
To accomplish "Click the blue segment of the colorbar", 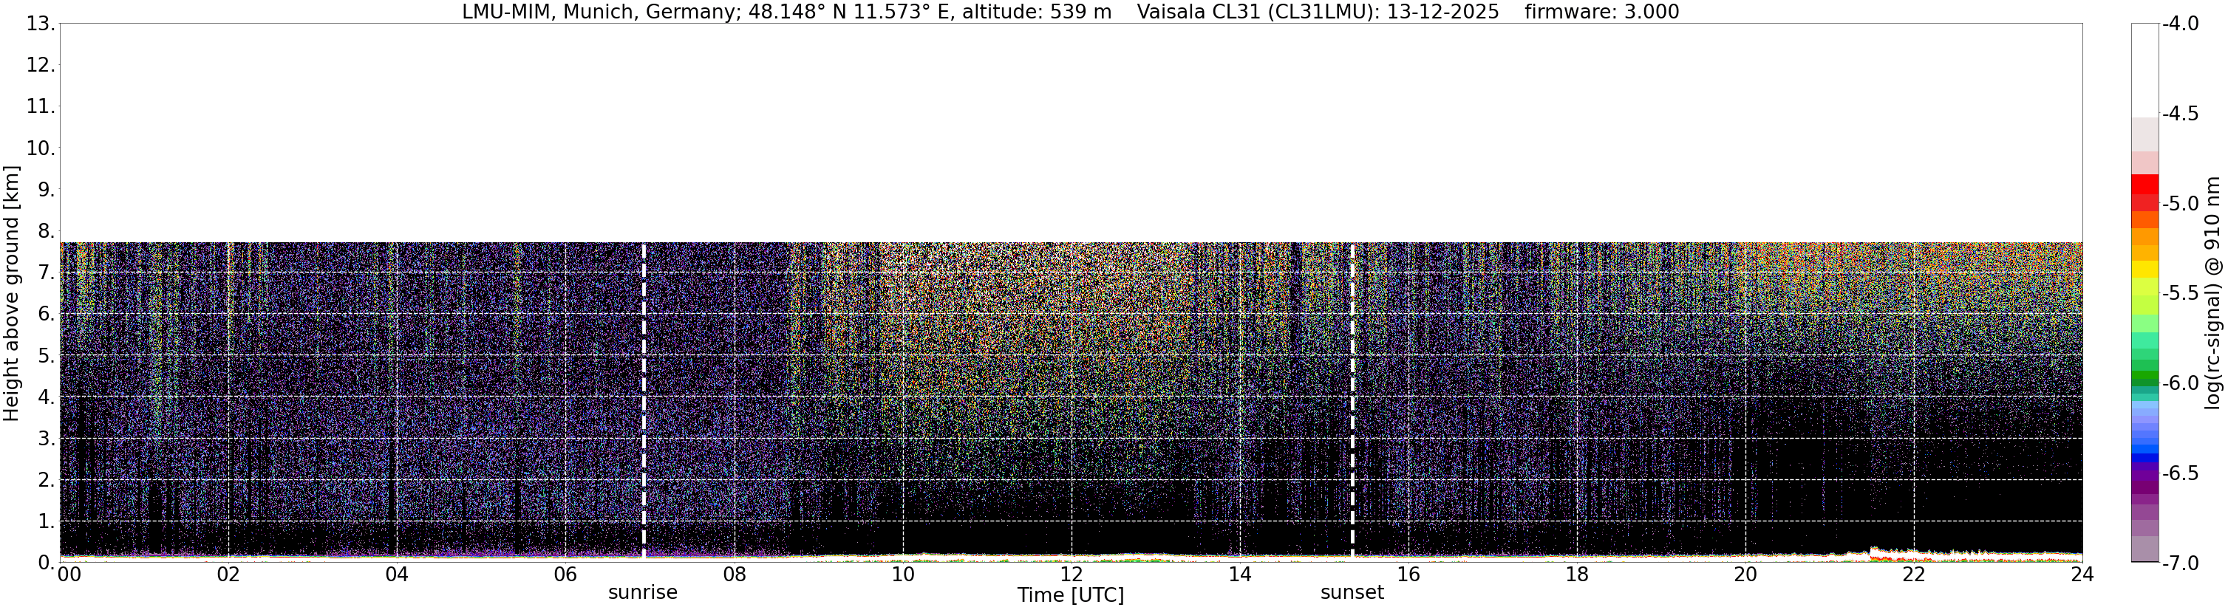I will 2144,458.
